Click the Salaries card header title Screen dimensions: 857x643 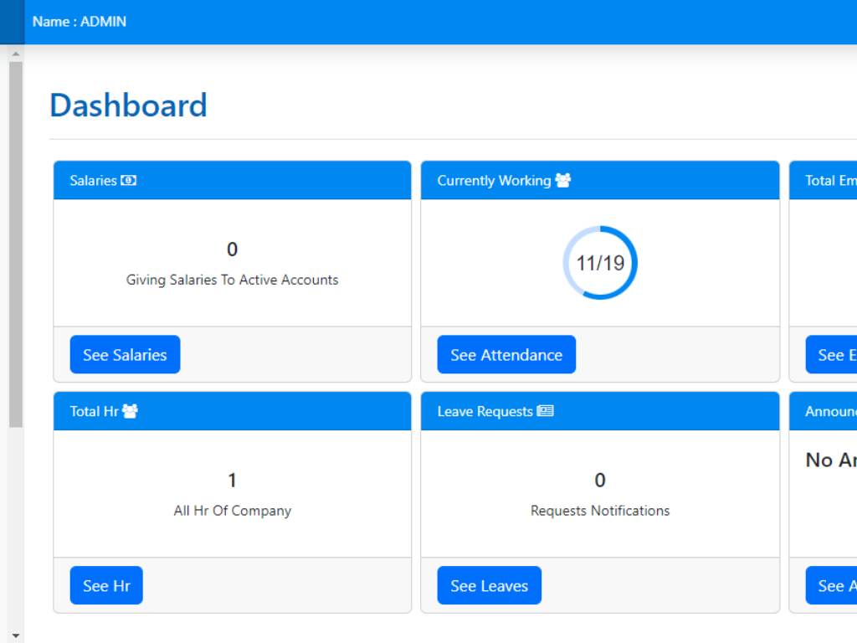pyautogui.click(x=93, y=180)
